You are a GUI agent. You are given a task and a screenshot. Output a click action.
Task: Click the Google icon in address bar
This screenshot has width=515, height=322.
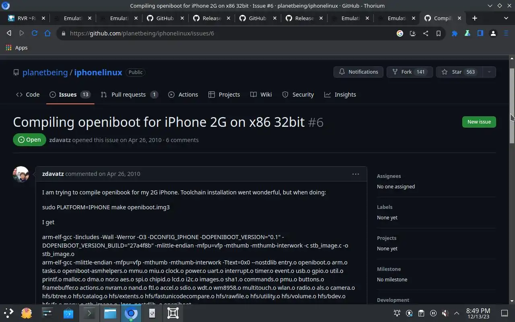point(400,33)
